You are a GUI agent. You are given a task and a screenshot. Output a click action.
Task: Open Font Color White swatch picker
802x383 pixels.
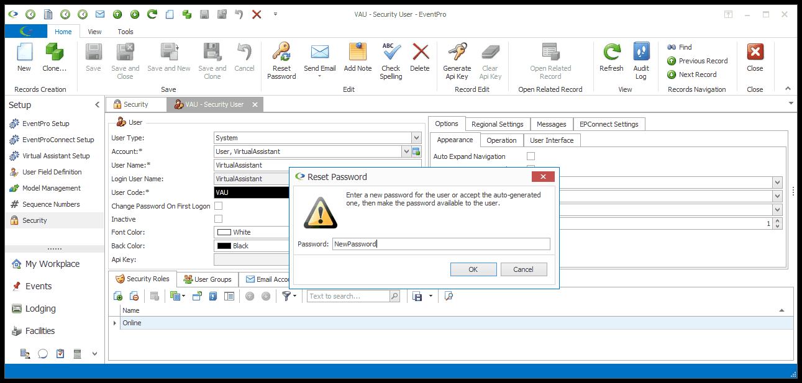pyautogui.click(x=224, y=232)
